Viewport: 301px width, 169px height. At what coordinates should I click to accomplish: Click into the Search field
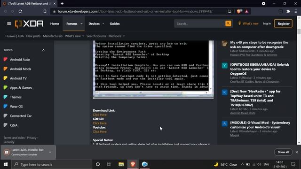pyautogui.click(x=199, y=23)
